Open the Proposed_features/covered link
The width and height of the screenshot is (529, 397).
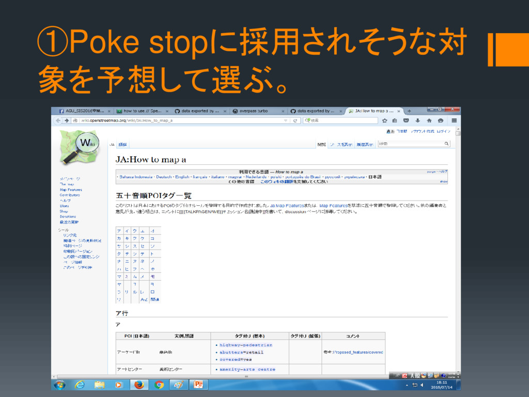(357, 353)
